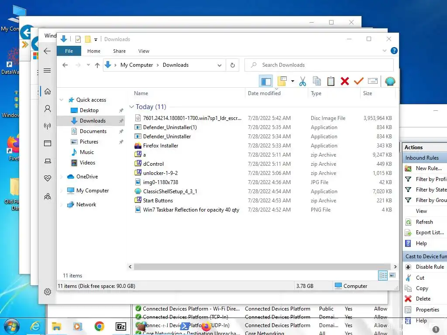Open the New Folder icon dropdown arrow
This screenshot has height=335, width=447.
click(292, 82)
